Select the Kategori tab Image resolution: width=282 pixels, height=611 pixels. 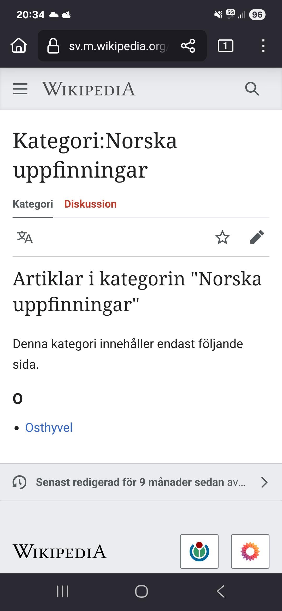tap(33, 204)
